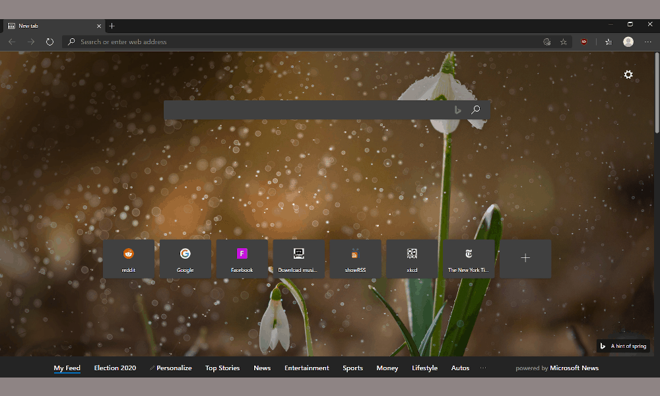This screenshot has width=660, height=396.
Task: Open the reddit quick link tile
Action: (x=129, y=259)
